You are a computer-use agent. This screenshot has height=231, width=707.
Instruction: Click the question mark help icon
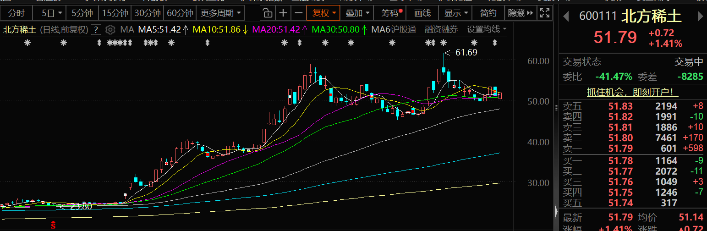click(x=96, y=30)
